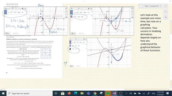The width and height of the screenshot is (172, 96).
Task: Open Microsoft Teams from the taskbar
Action: click(88, 93)
